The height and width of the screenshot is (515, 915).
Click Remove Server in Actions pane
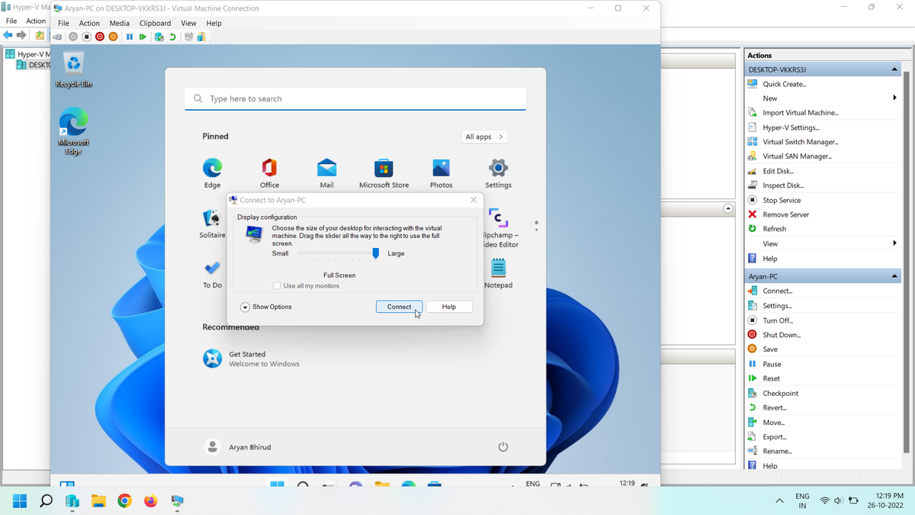coord(785,214)
